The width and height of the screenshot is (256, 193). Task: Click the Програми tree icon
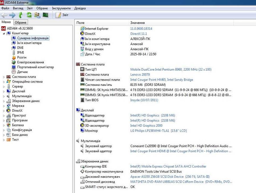point(9,120)
